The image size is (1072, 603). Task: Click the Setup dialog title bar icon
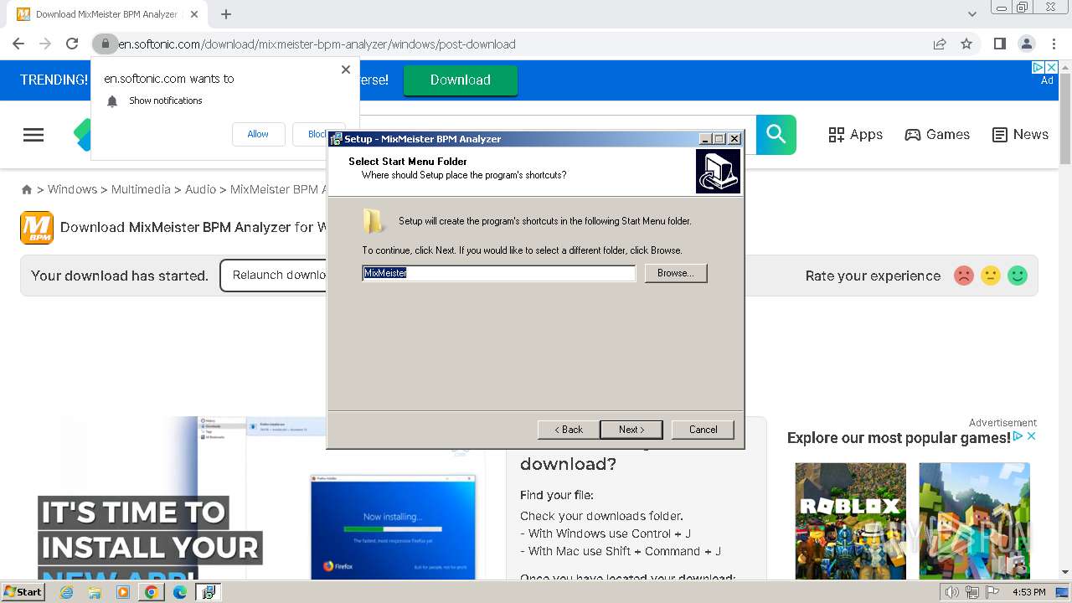coord(337,139)
